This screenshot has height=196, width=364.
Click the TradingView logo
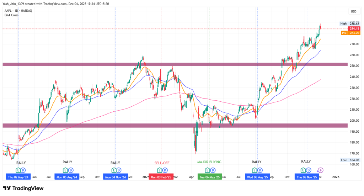[23, 188]
